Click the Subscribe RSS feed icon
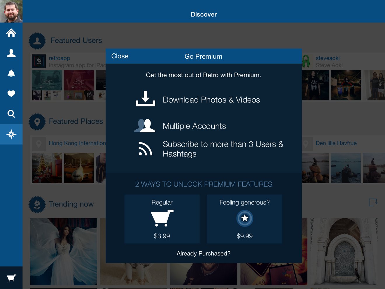Image resolution: width=385 pixels, height=289 pixels. pos(145,149)
